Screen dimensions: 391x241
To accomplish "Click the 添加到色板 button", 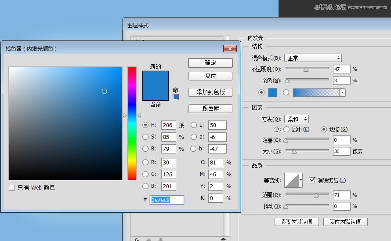I will (x=210, y=92).
